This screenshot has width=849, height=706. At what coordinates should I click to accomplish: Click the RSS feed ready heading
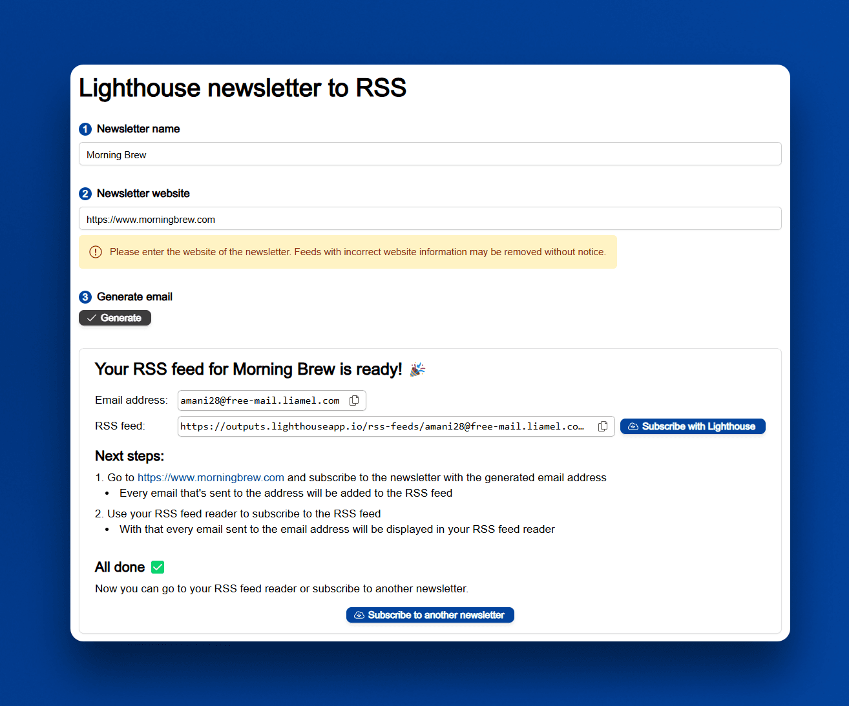coord(248,369)
